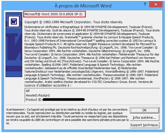The image size is (166, 133).
Task: Click the Avertissement warning paragraph
Action: click(67, 116)
